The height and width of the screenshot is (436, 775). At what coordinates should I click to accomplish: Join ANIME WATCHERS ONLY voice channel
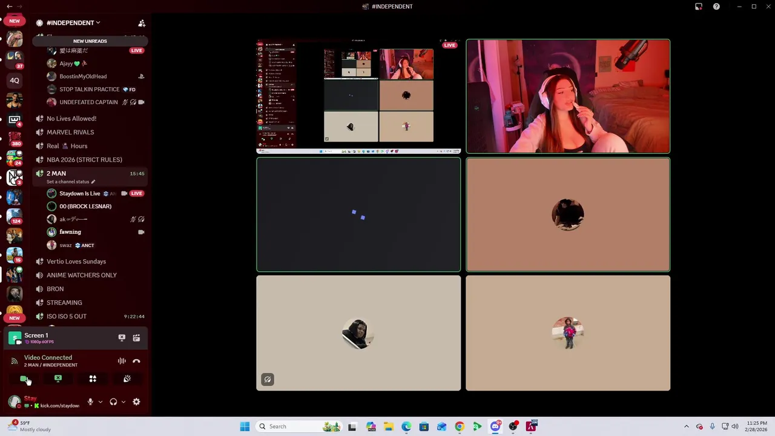tap(82, 276)
